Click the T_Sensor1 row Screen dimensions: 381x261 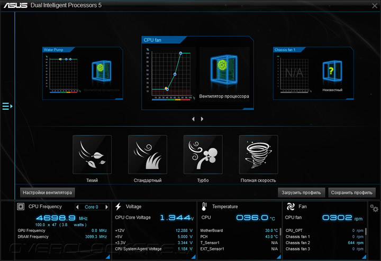239,243
